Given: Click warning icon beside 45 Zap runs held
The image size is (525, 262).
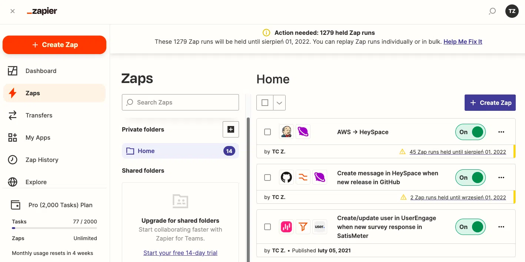Looking at the screenshot, I should tap(402, 152).
